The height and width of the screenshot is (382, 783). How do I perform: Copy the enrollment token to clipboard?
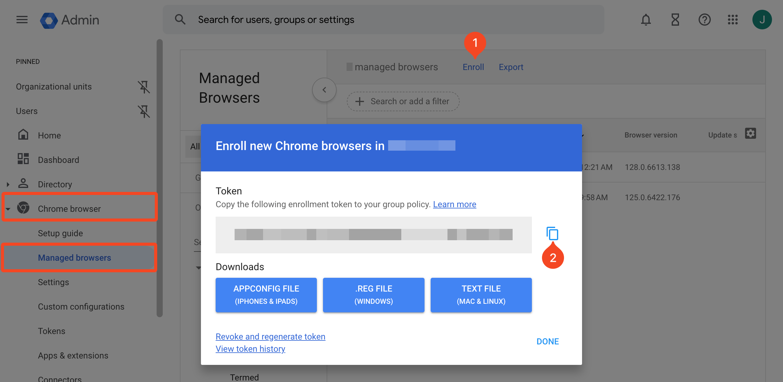click(552, 233)
